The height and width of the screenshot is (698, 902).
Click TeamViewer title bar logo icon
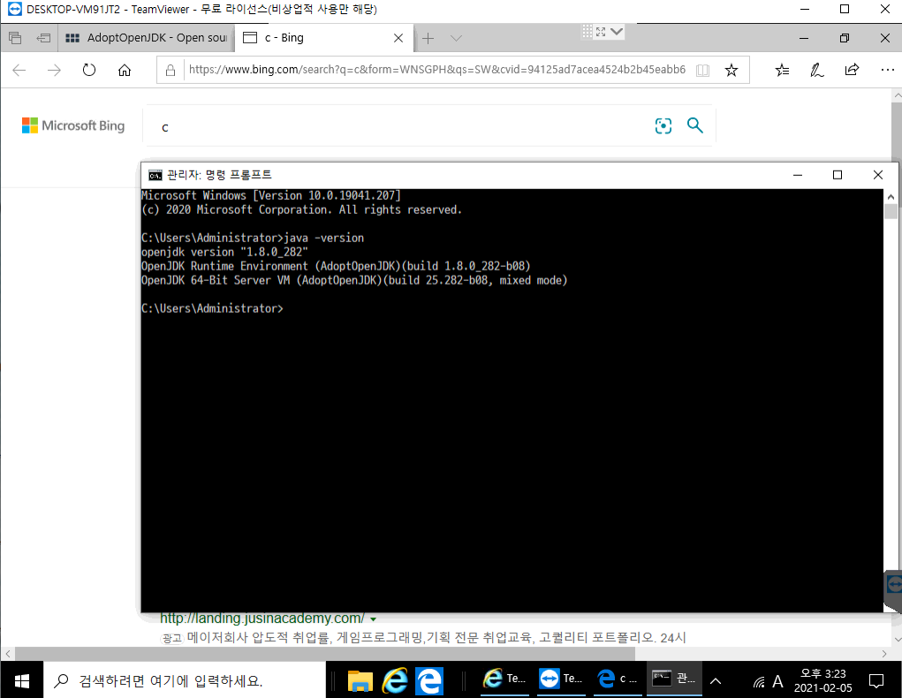[x=14, y=9]
